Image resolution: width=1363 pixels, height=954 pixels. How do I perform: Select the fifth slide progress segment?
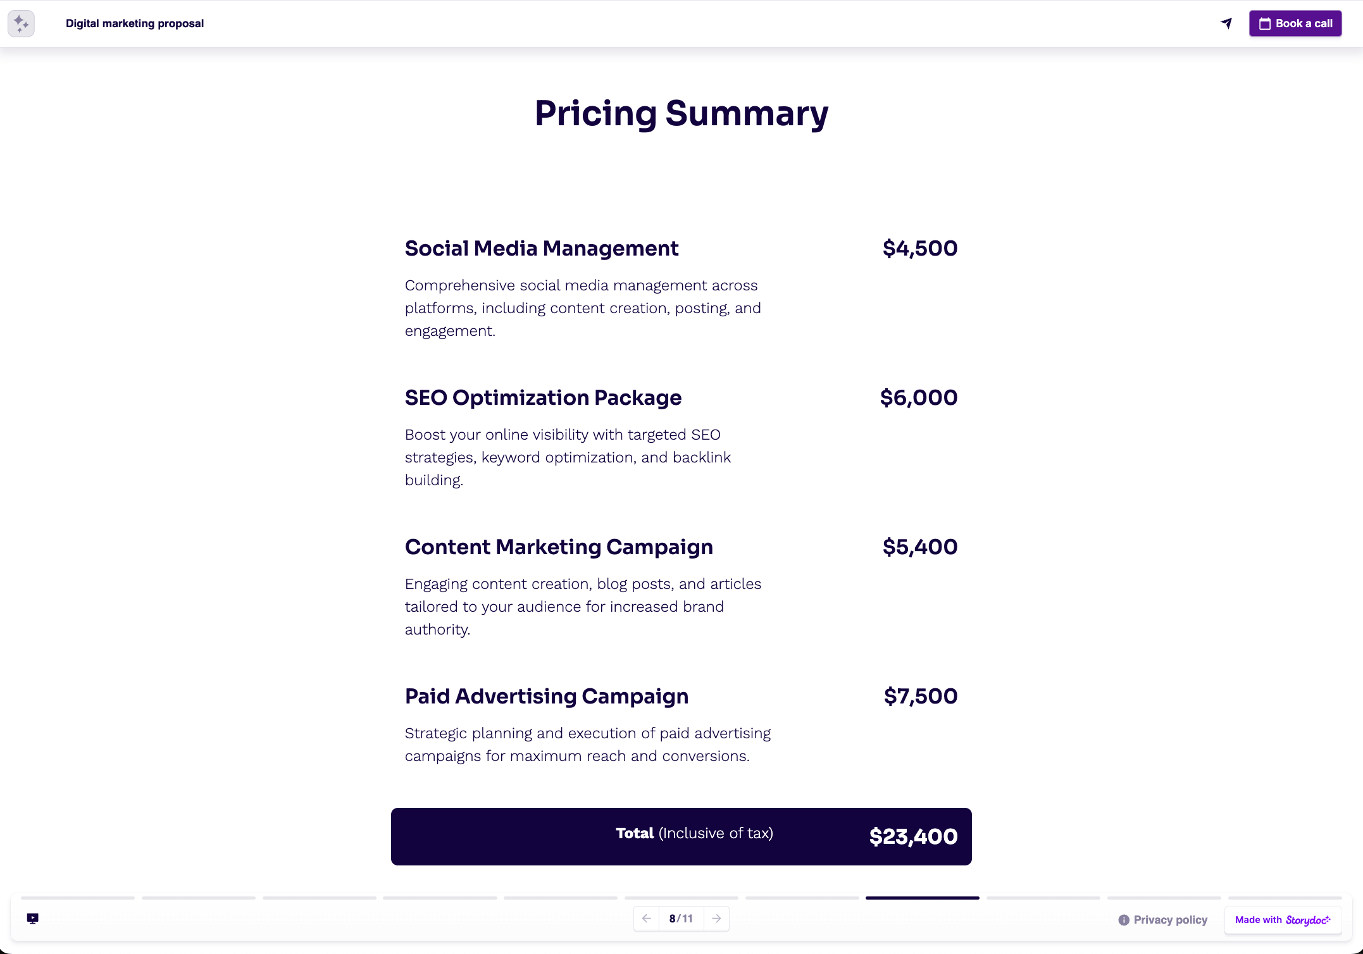(561, 898)
